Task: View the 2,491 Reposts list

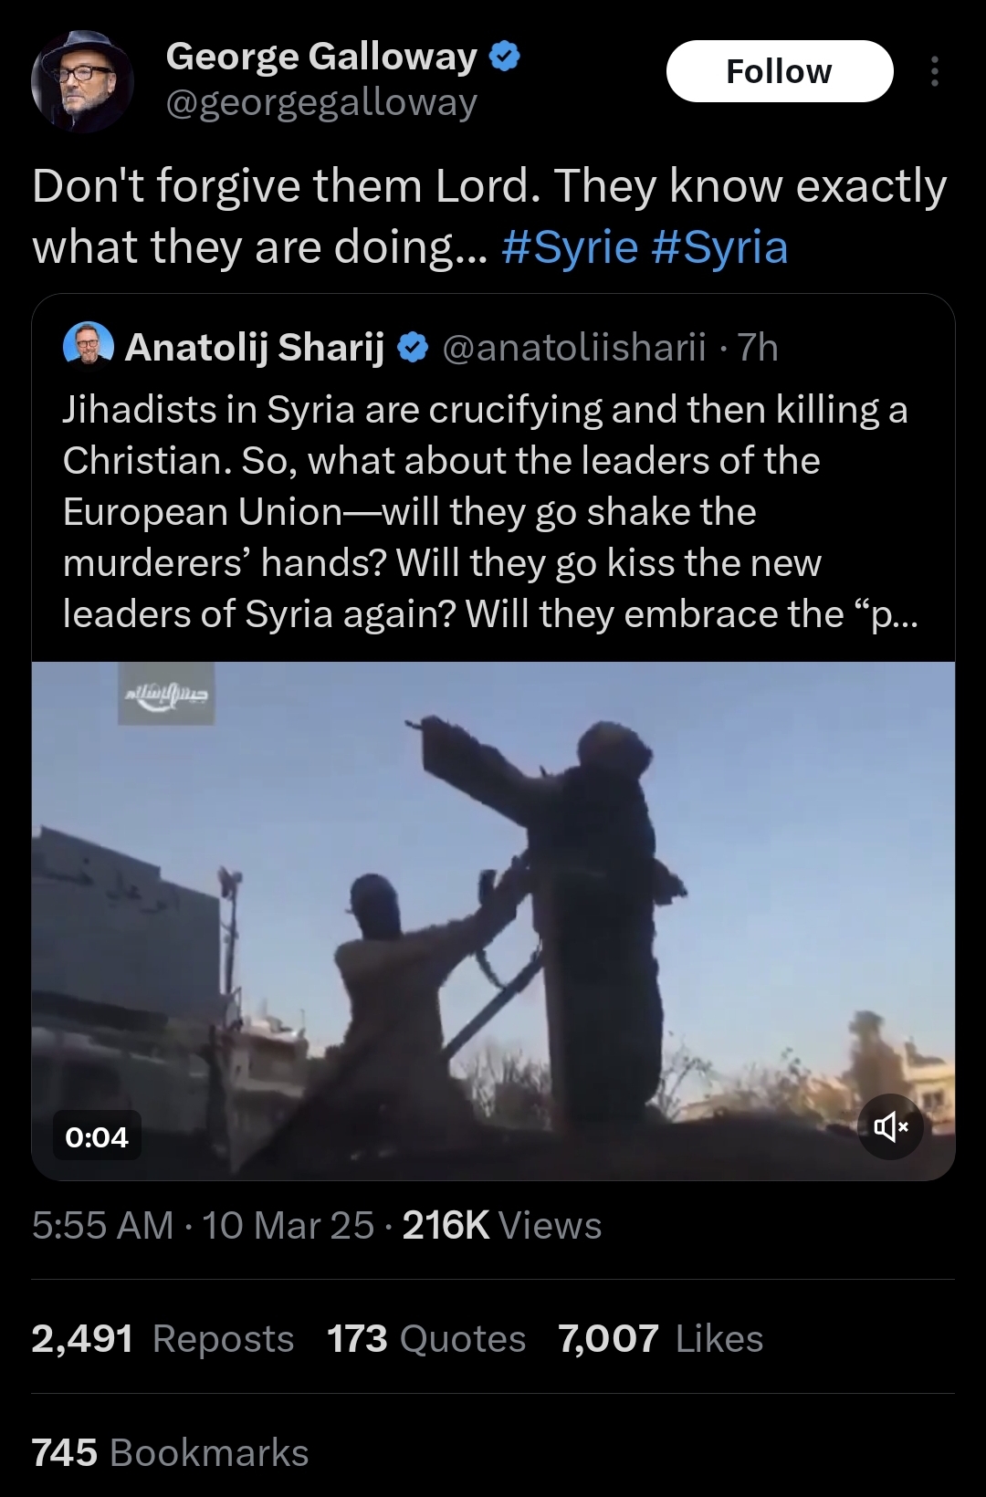Action: coord(163,1339)
